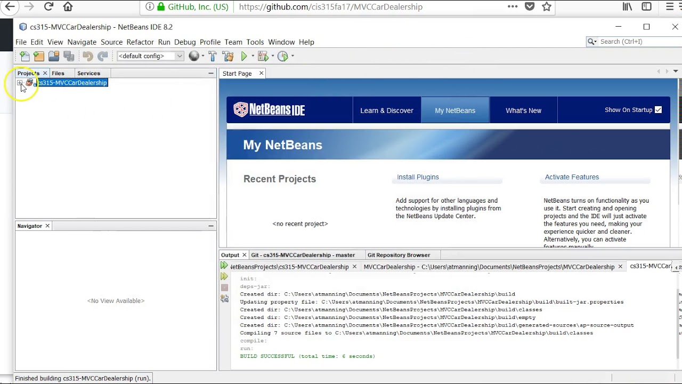
Task: Click What's New on Start Page
Action: [523, 110]
